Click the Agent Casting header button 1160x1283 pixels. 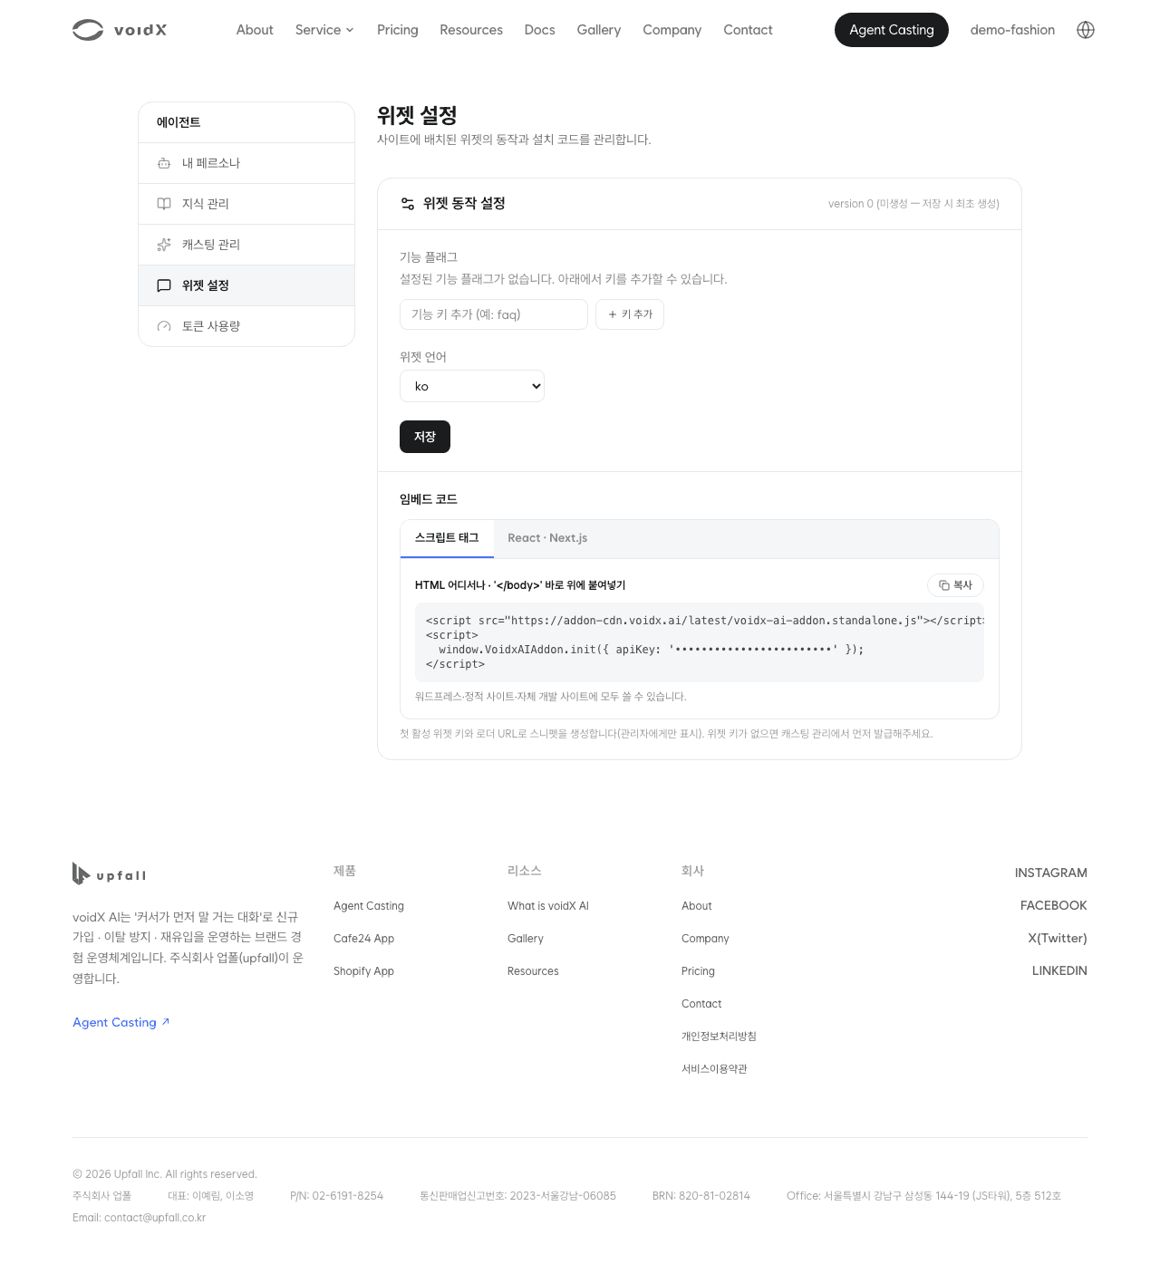pyautogui.click(x=892, y=30)
